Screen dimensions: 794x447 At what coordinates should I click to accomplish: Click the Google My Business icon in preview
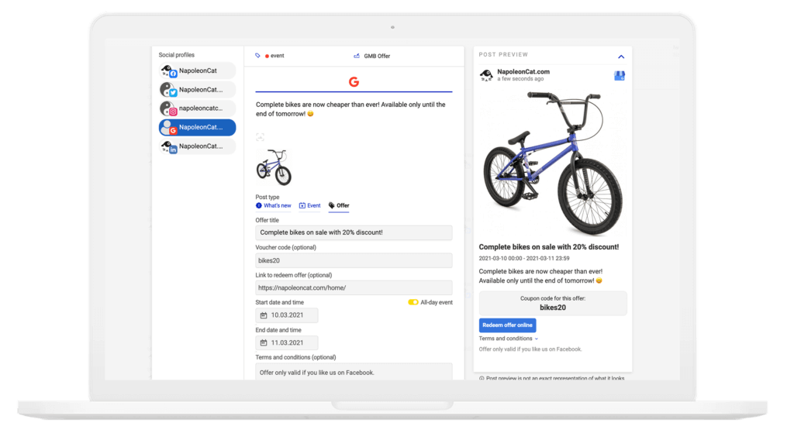click(620, 76)
